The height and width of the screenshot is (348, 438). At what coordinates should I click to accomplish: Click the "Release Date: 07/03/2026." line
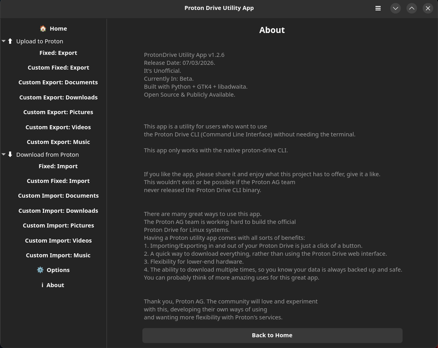179,63
